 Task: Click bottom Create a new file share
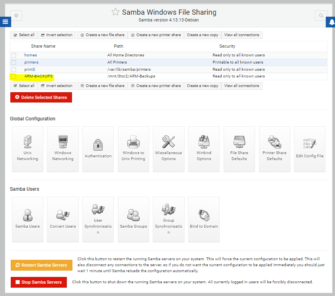(102, 86)
